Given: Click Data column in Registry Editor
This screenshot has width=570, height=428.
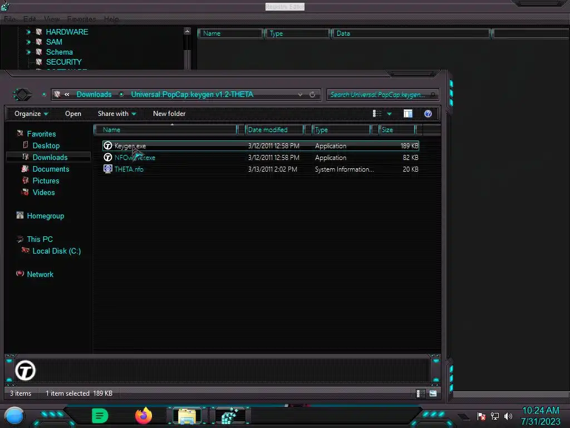Looking at the screenshot, I should point(411,33).
